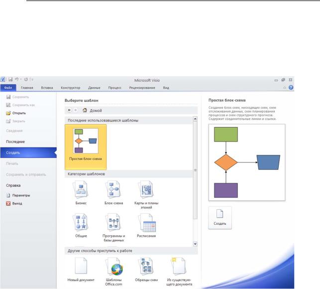The height and width of the screenshot is (289, 320).
Task: Select Печать in the left panel
Action: coord(12,164)
